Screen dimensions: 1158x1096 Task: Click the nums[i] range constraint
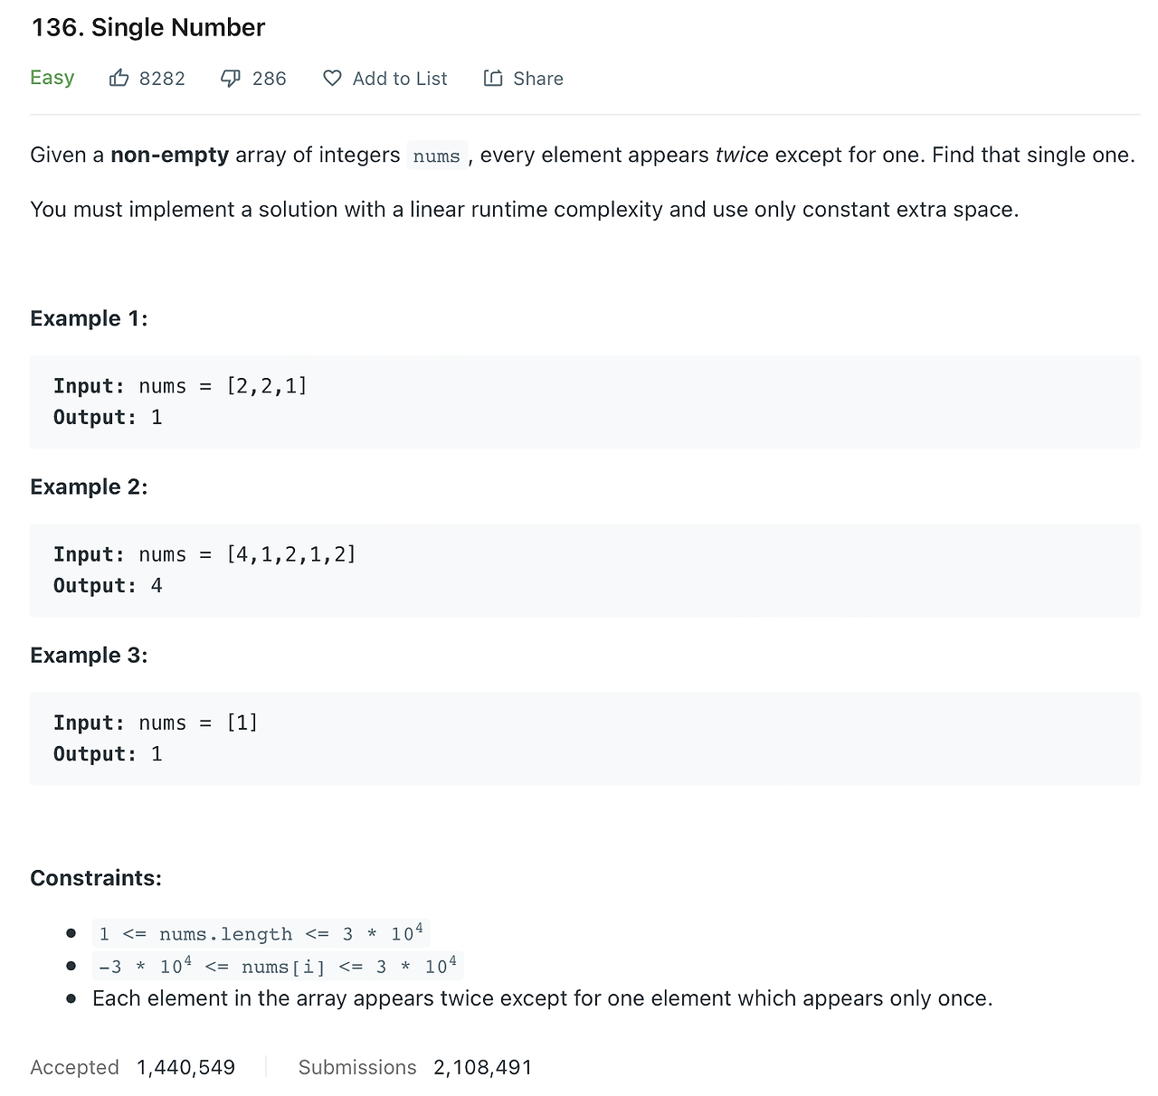coord(278,966)
